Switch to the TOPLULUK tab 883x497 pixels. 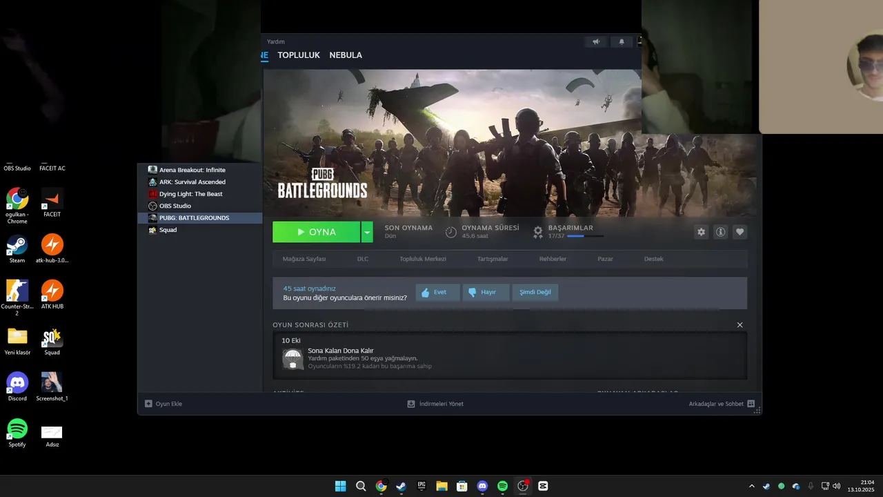(299, 55)
